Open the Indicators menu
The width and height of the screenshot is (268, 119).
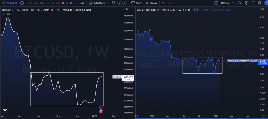pos(97,3)
